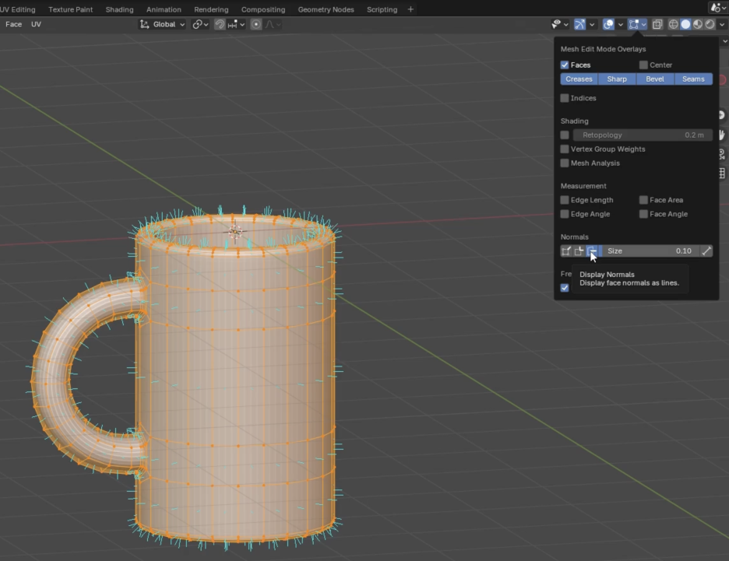Enable Edge Length measurement checkbox

(x=565, y=200)
